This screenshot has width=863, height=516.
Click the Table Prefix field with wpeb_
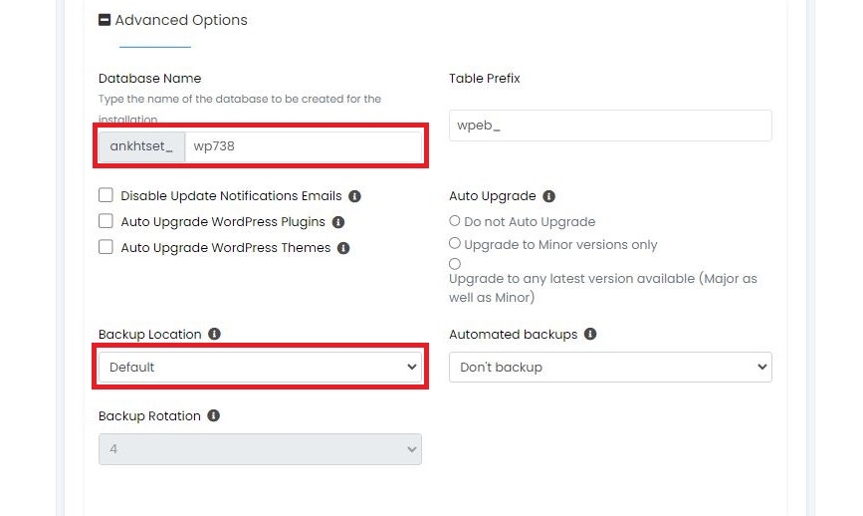[610, 126]
